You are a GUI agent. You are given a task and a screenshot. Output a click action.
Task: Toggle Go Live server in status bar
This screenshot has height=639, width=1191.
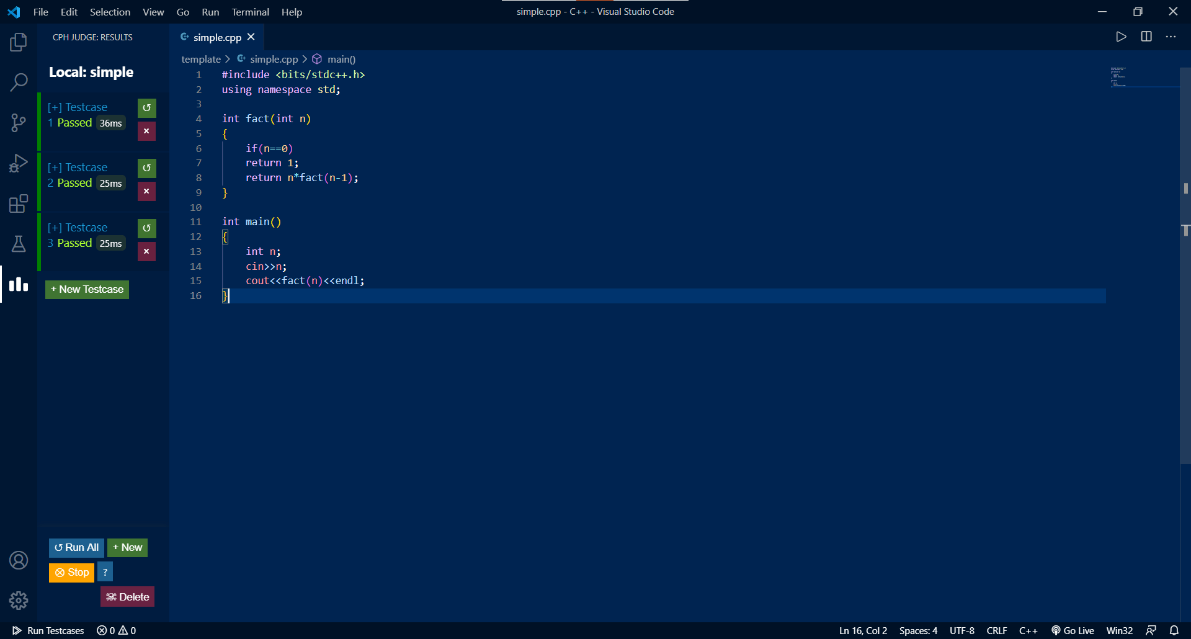1073,630
